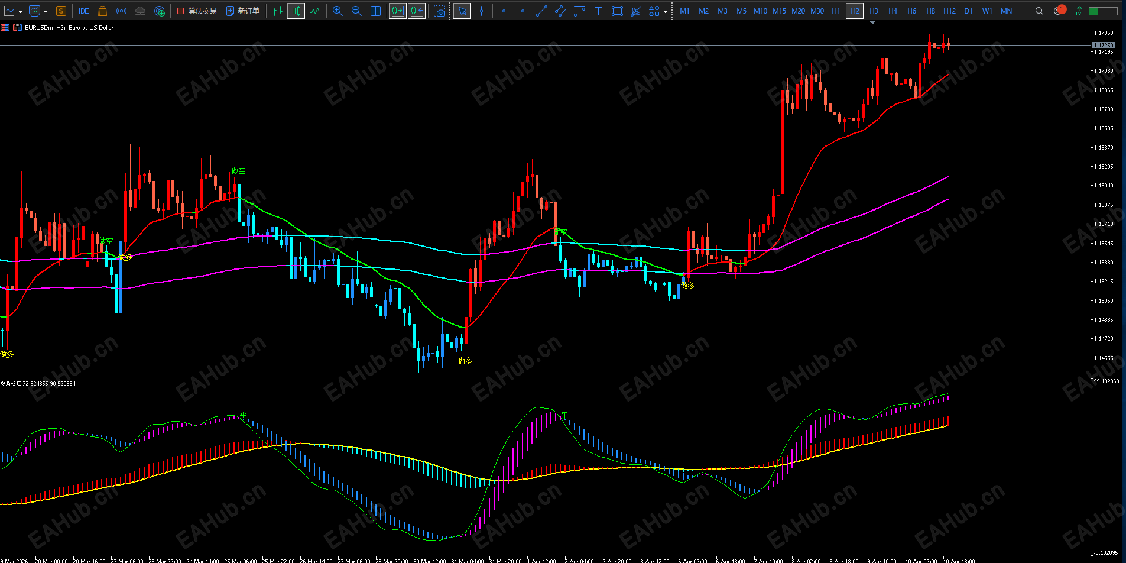The width and height of the screenshot is (1126, 563).
Task: Open account profile with notification badge
Action: (x=1060, y=10)
